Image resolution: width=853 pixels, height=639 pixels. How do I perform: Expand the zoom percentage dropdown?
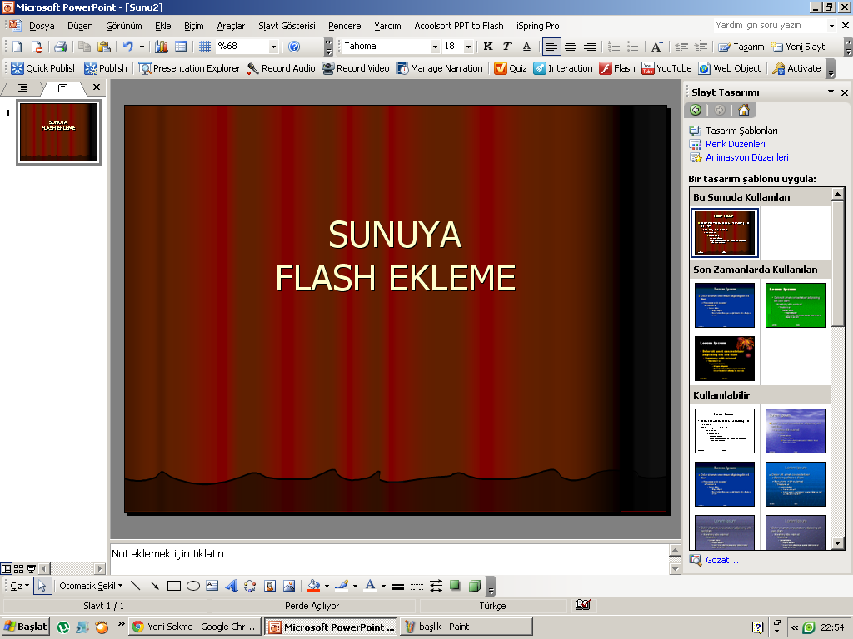(273, 47)
